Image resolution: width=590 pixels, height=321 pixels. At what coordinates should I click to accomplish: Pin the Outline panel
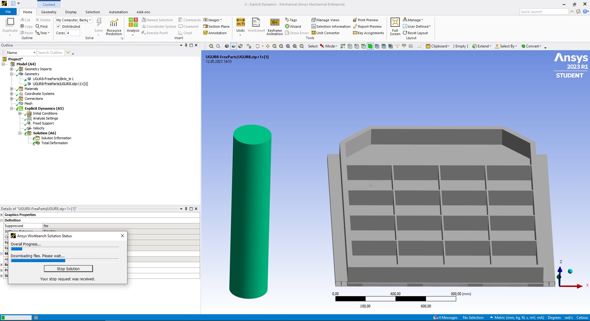coord(186,45)
